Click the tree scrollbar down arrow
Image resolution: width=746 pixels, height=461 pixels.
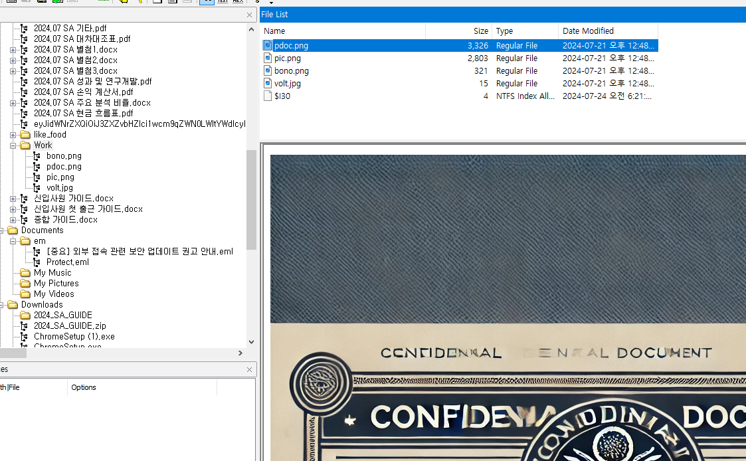click(251, 341)
